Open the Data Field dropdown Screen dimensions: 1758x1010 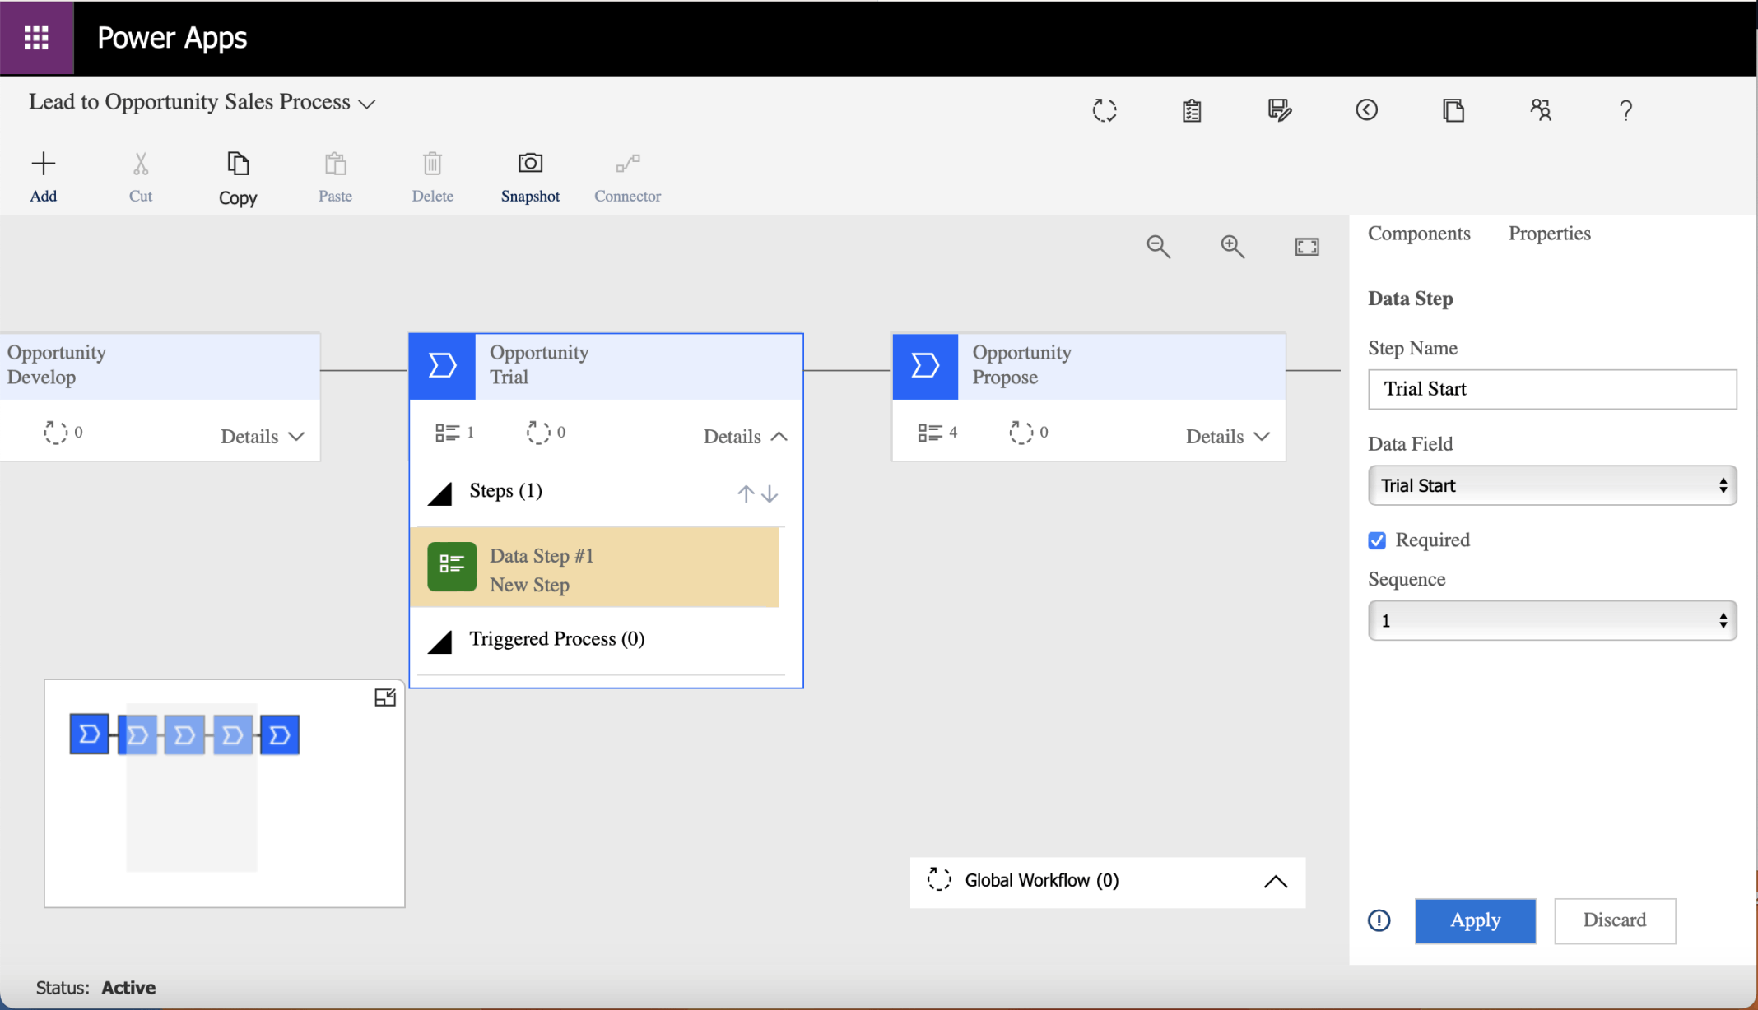[x=1551, y=485]
